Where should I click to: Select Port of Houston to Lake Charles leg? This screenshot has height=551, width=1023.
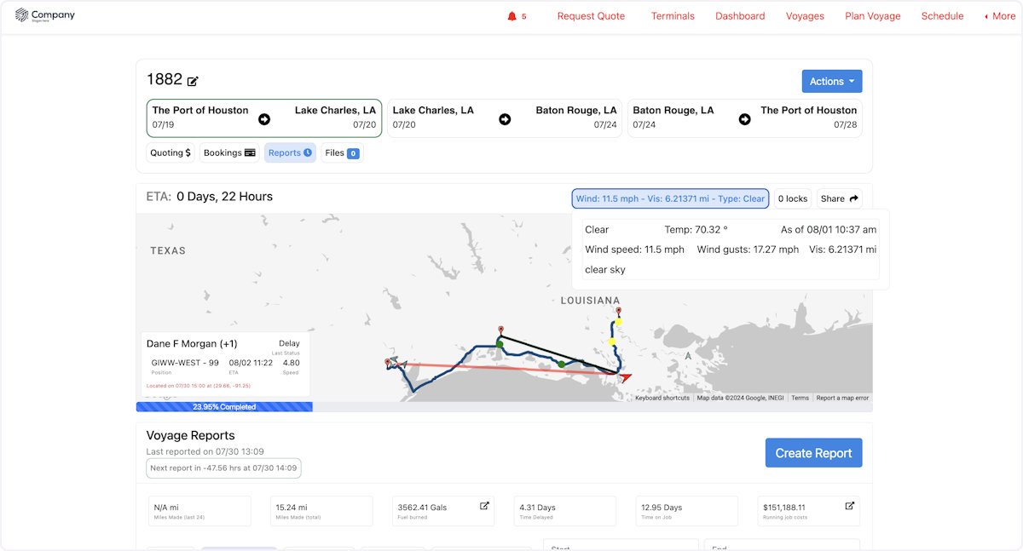click(x=264, y=118)
